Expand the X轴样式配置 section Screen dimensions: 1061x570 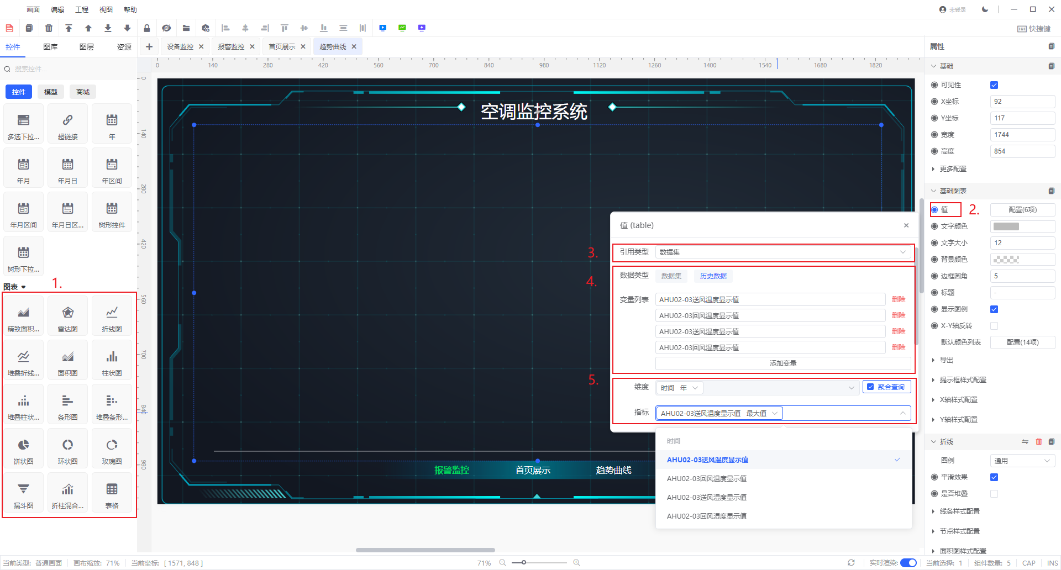958,400
